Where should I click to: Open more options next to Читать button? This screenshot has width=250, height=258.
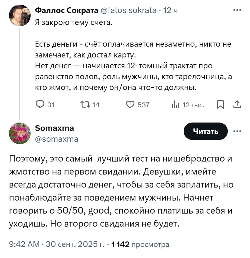tap(237, 131)
